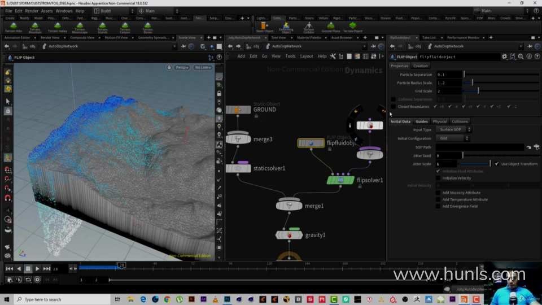Switch to the Creation tab
This screenshot has height=305, width=542.
coord(420,66)
